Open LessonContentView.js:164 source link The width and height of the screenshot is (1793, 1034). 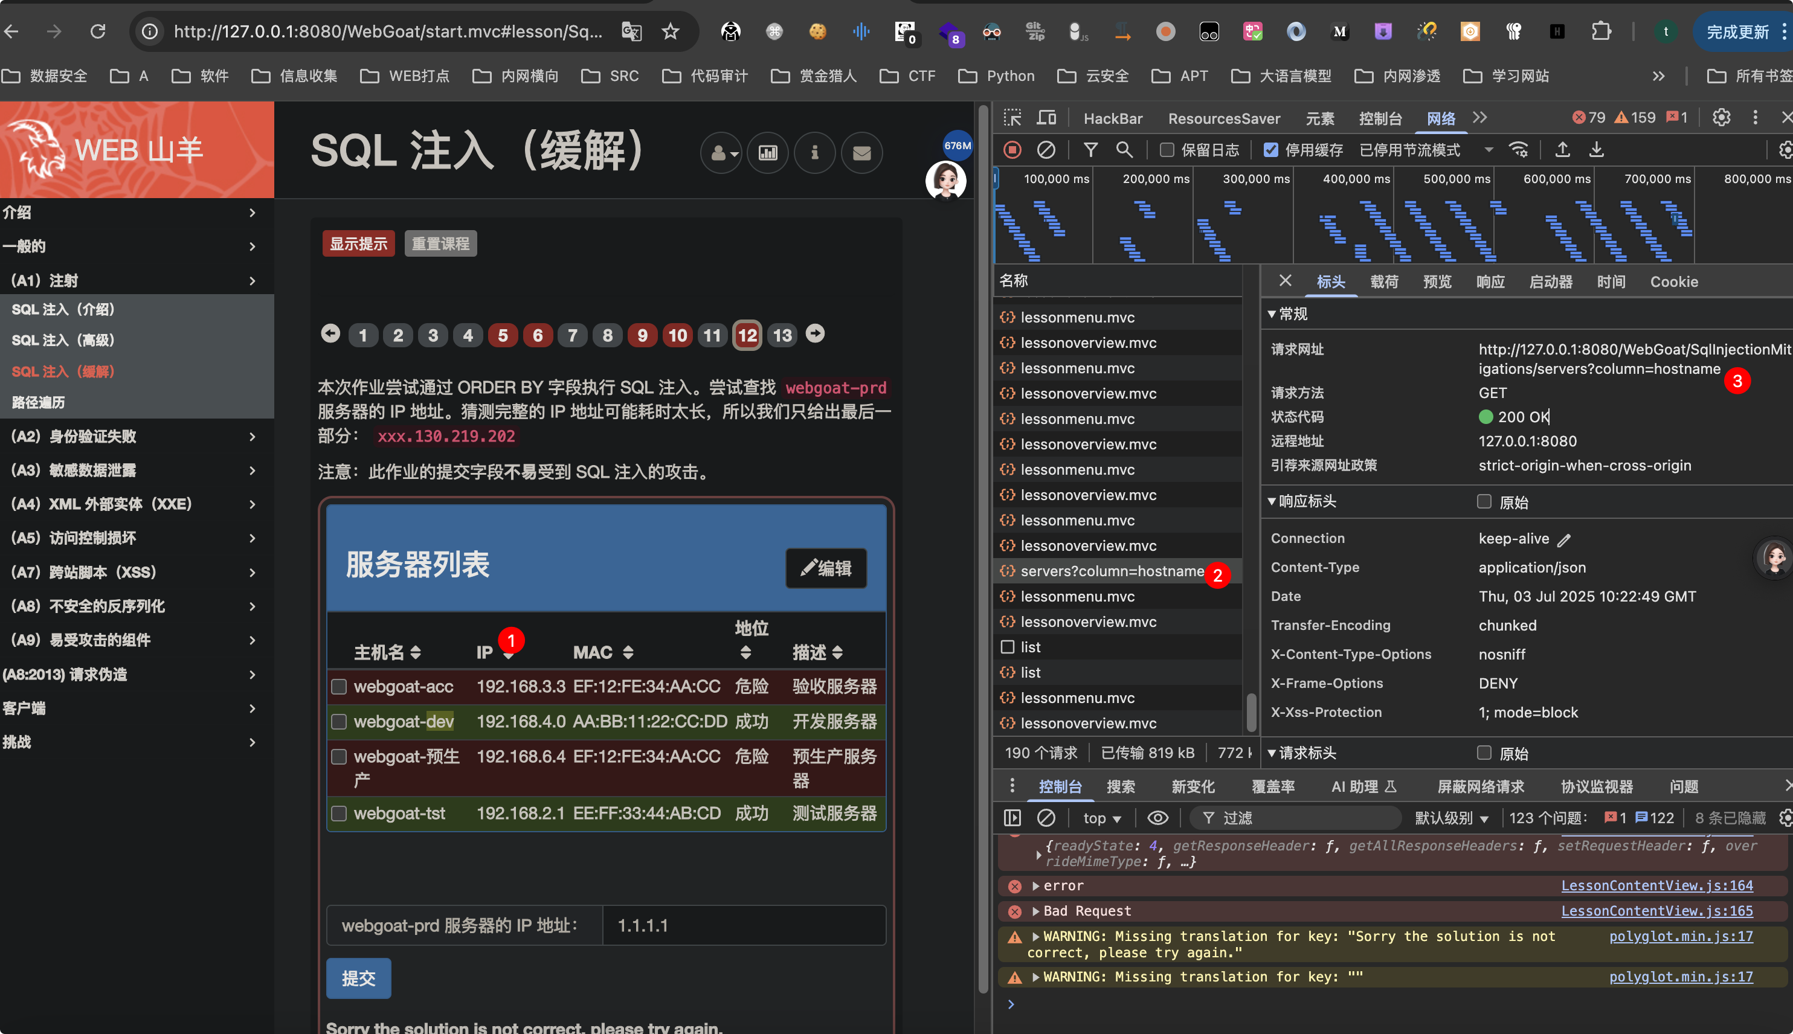tap(1656, 885)
